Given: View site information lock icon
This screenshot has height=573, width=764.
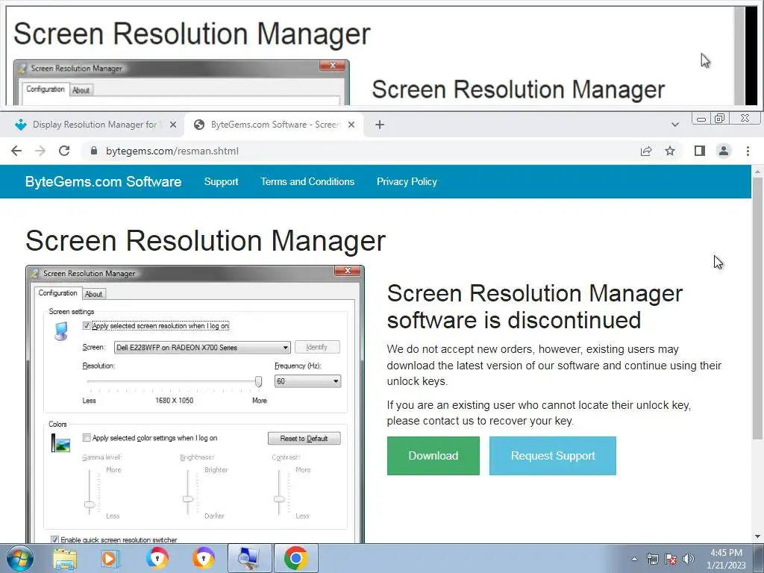Looking at the screenshot, I should click(x=94, y=151).
